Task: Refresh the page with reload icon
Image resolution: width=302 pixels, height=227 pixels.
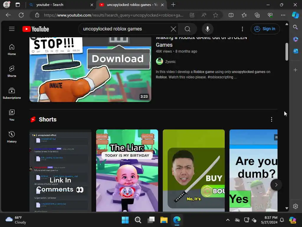Action: [x=21, y=15]
